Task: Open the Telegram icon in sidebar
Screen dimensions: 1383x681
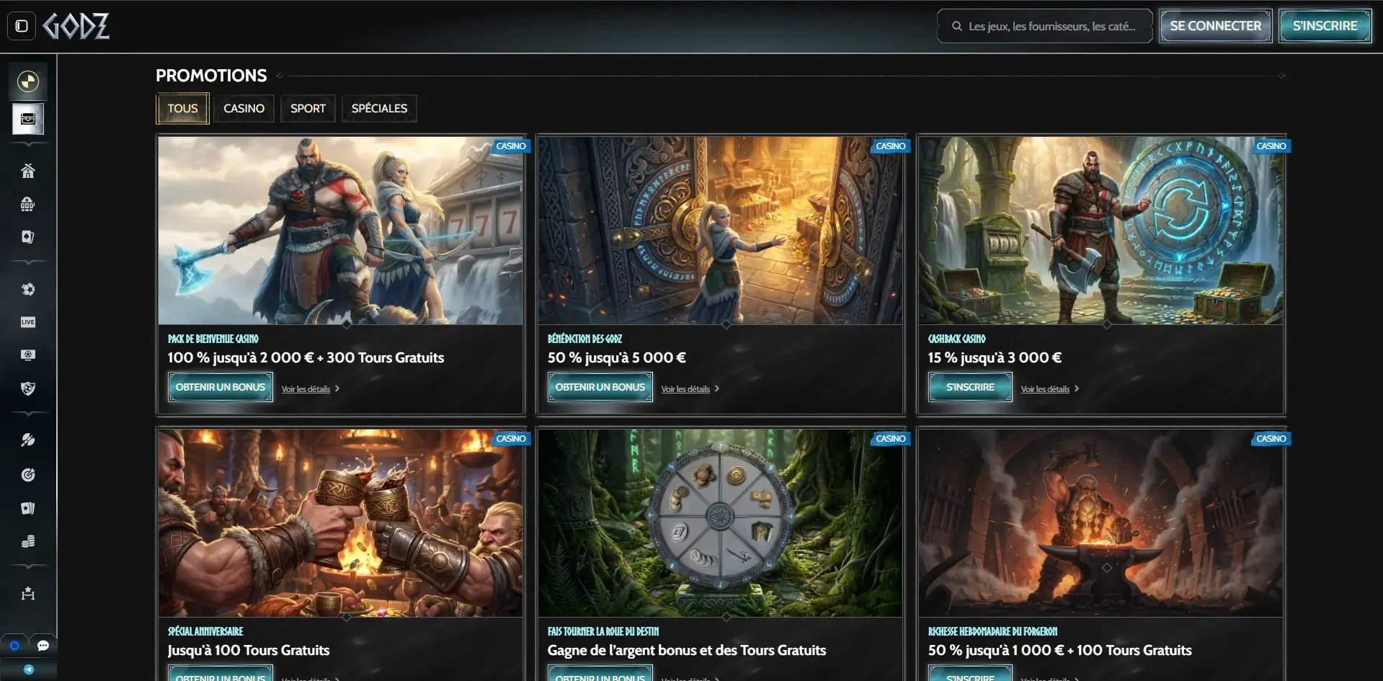Action: [x=29, y=669]
